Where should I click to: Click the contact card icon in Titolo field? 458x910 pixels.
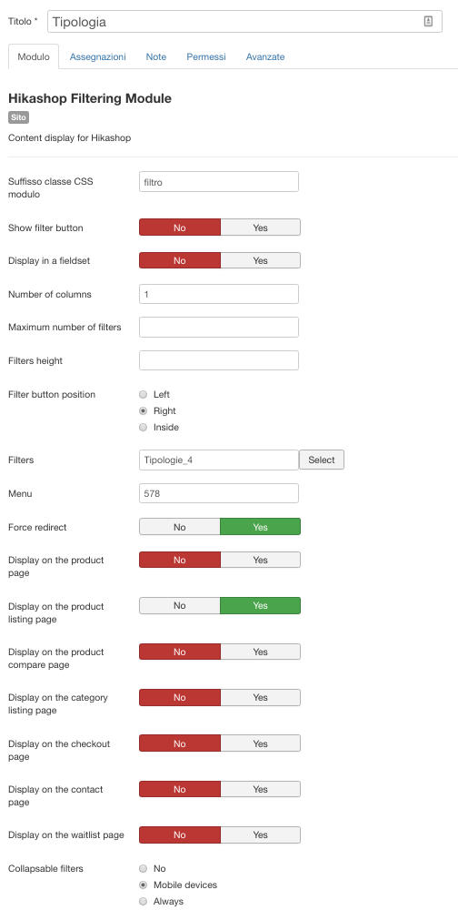[x=428, y=22]
